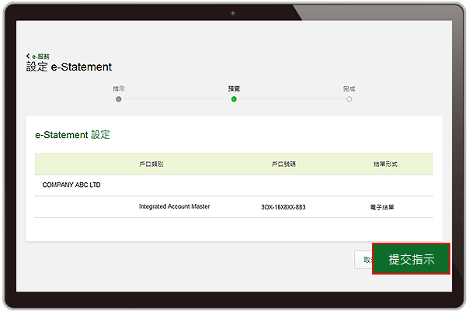Click the e-Statement 設定 section heading
Screen dimensions: 469x311
(73, 135)
